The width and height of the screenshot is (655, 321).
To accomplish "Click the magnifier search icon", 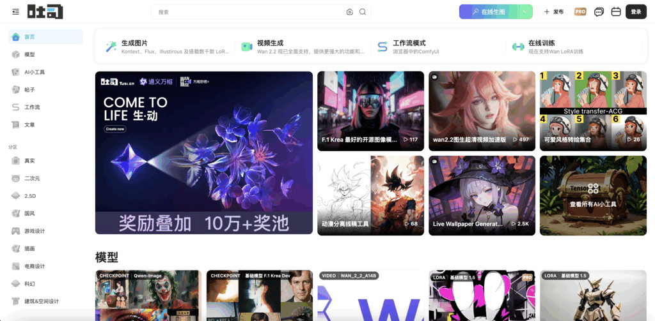I will pyautogui.click(x=363, y=12).
